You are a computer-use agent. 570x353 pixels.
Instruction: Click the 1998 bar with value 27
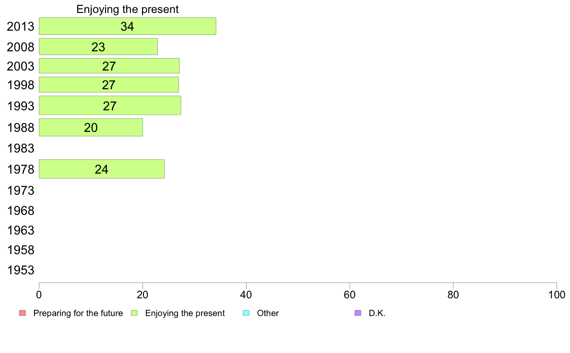tap(109, 85)
